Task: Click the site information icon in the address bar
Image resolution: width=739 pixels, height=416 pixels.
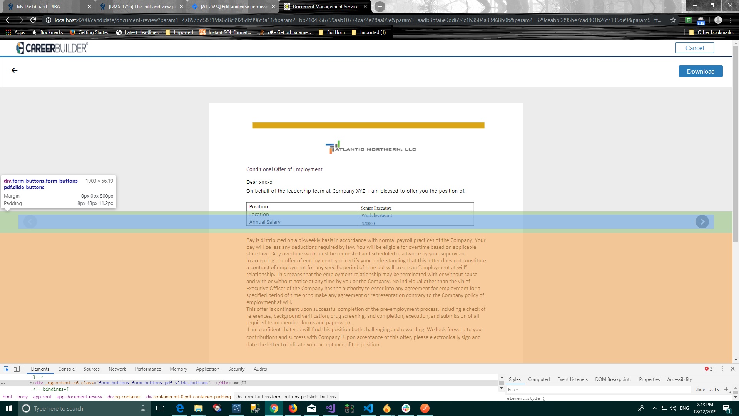Action: pyautogui.click(x=48, y=20)
